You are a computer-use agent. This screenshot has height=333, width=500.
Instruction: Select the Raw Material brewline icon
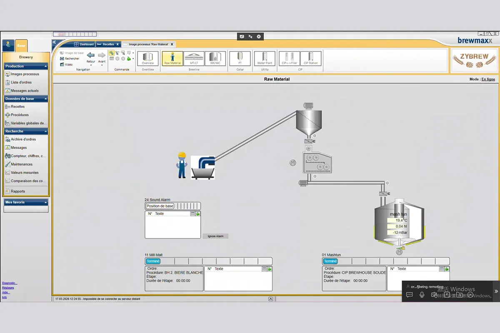click(172, 58)
